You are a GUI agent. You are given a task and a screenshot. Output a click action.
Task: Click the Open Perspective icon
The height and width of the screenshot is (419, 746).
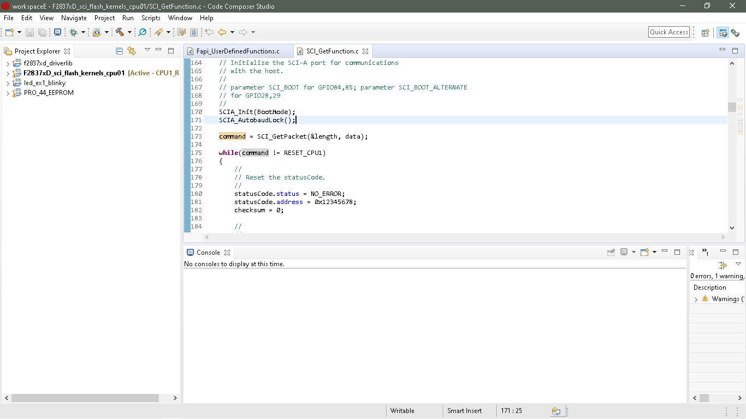(705, 33)
